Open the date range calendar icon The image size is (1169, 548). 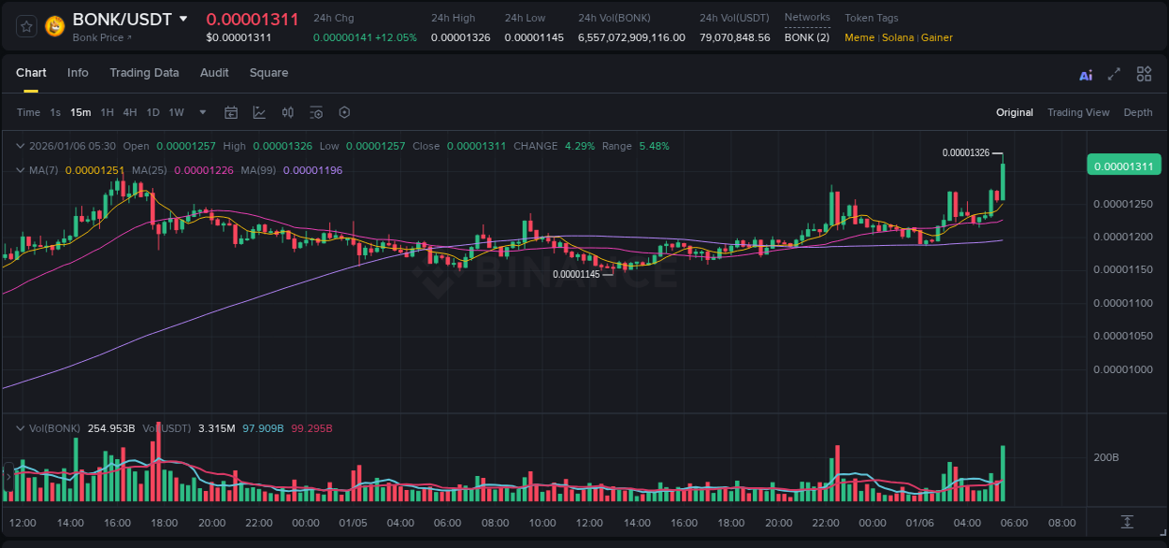point(231,112)
